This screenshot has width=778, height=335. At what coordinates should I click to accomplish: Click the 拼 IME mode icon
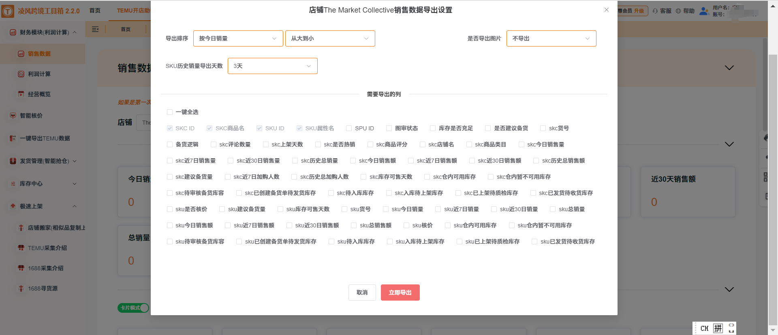pos(718,328)
